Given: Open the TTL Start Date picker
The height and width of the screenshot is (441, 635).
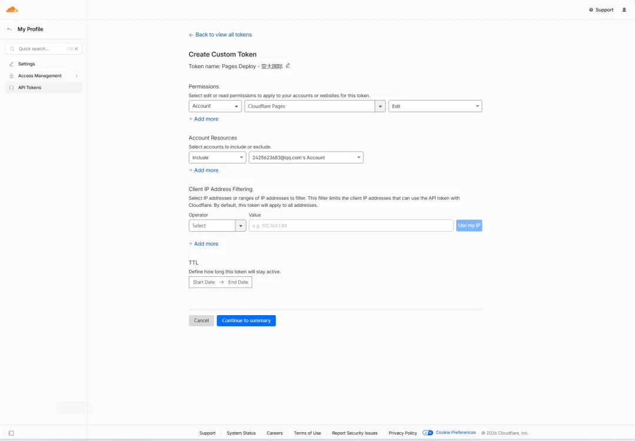Looking at the screenshot, I should pyautogui.click(x=203, y=282).
